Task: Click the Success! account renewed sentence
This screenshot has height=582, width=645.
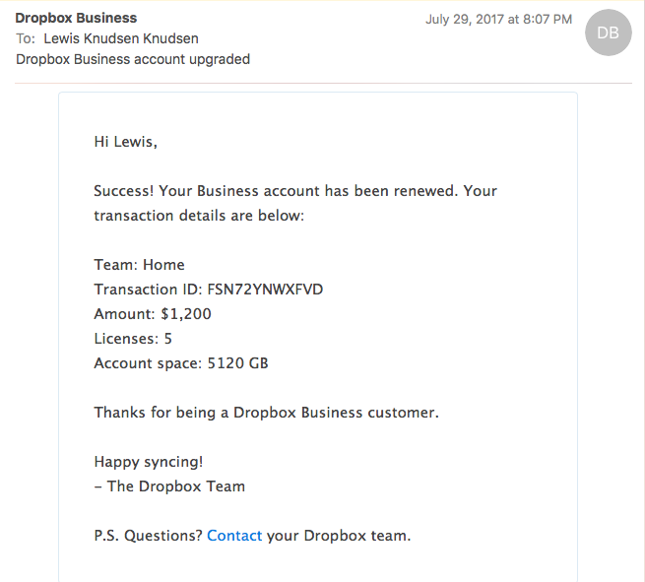Action: 294,191
